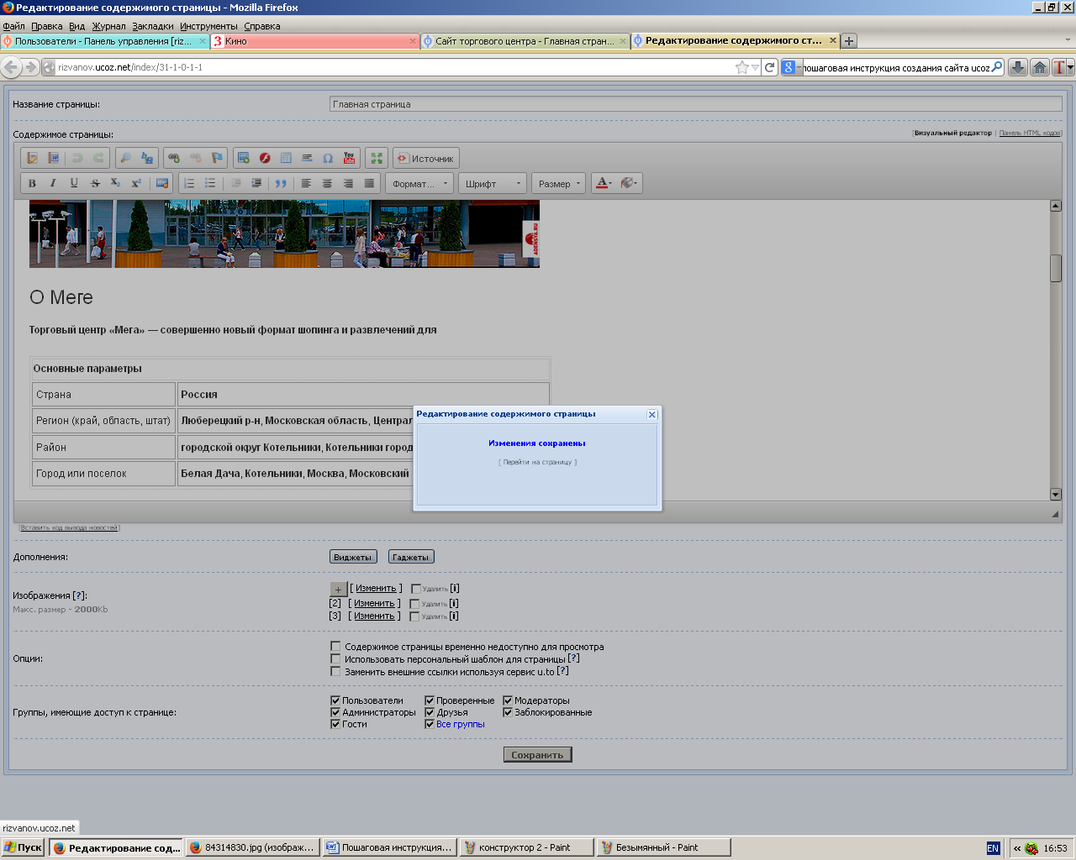The image size is (1076, 860).
Task: Center the text alignment
Action: point(327,183)
